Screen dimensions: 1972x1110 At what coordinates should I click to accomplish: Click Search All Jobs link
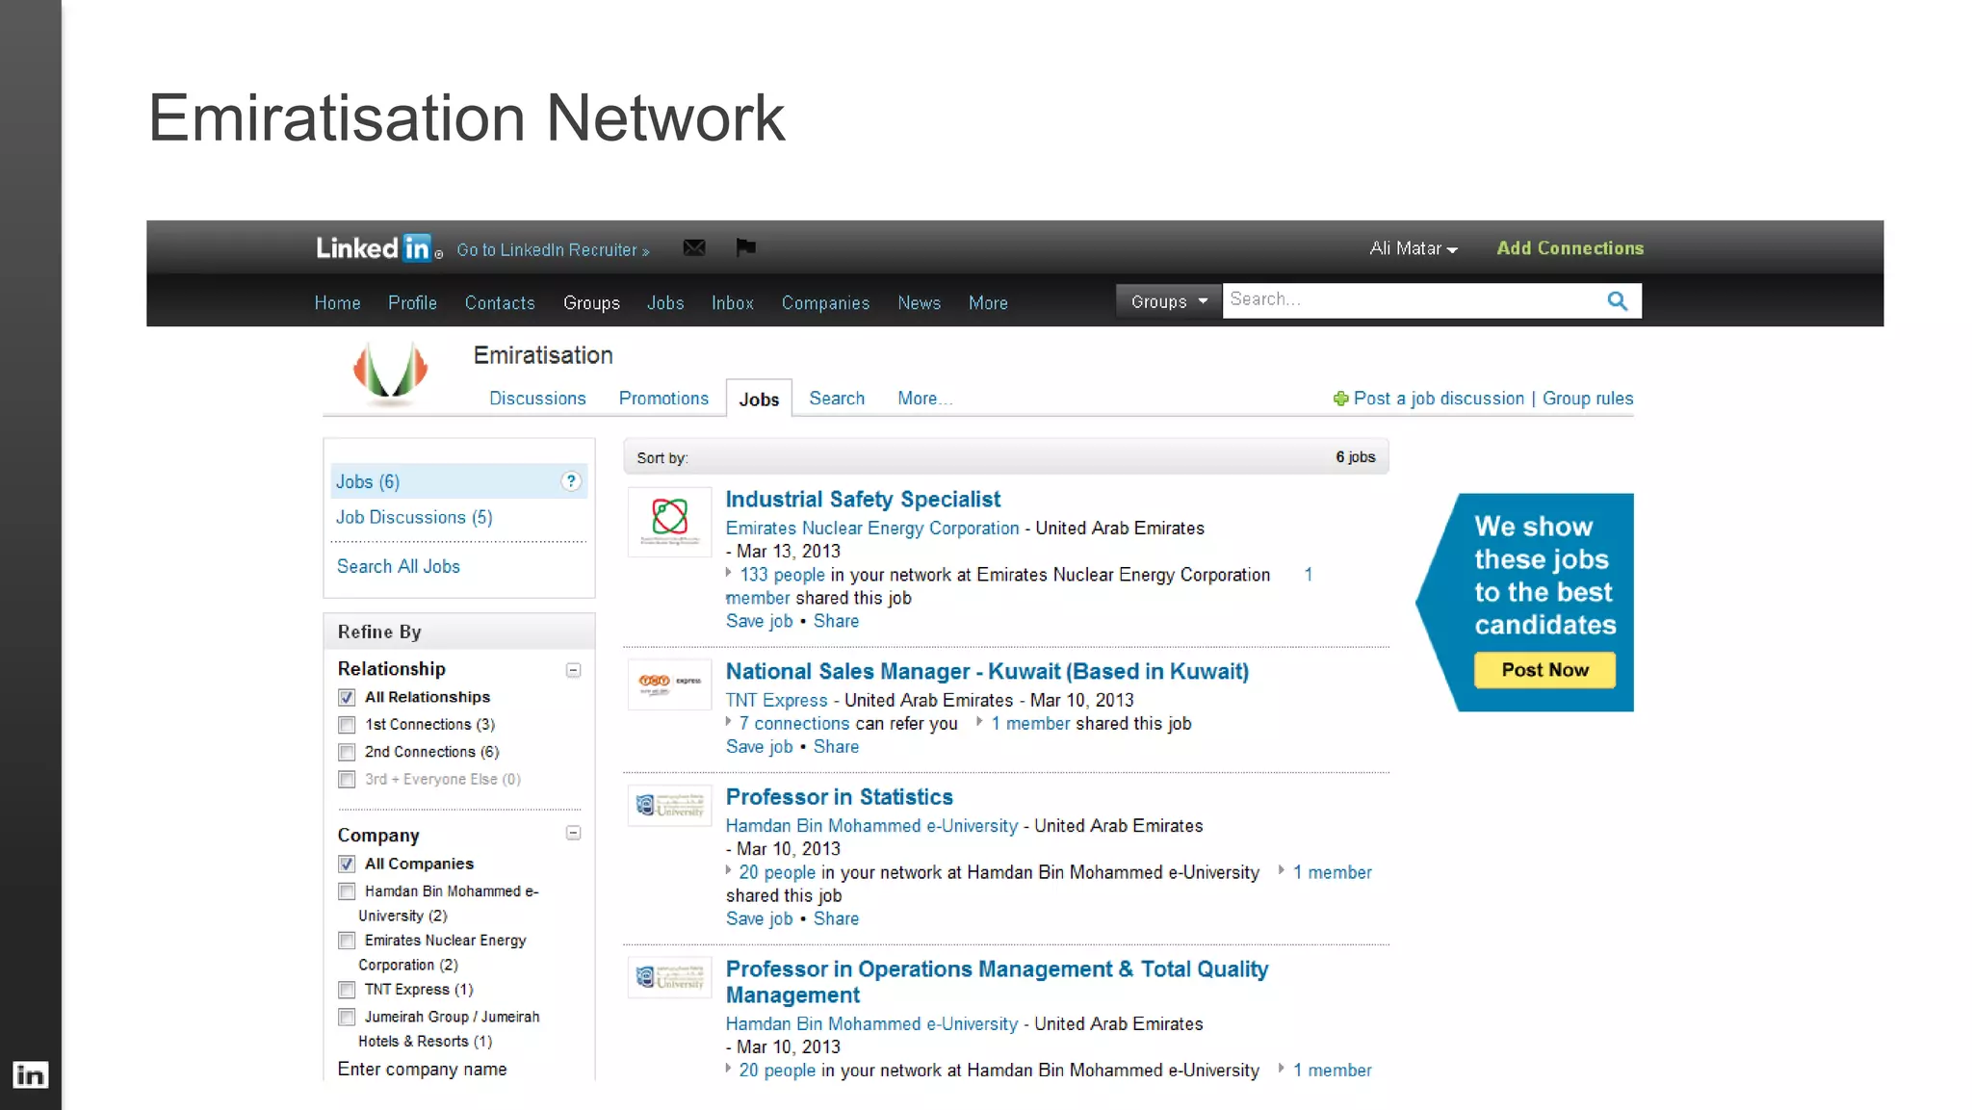pyautogui.click(x=399, y=566)
